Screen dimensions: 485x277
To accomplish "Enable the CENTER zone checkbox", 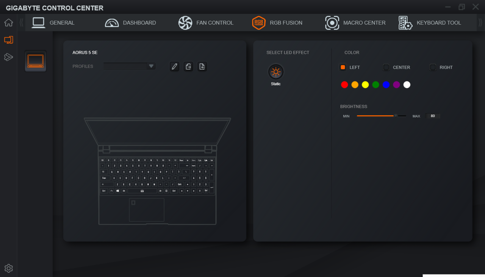I will (x=386, y=67).
